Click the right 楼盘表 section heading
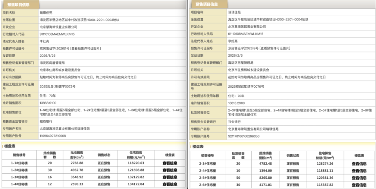 pos(198,147)
